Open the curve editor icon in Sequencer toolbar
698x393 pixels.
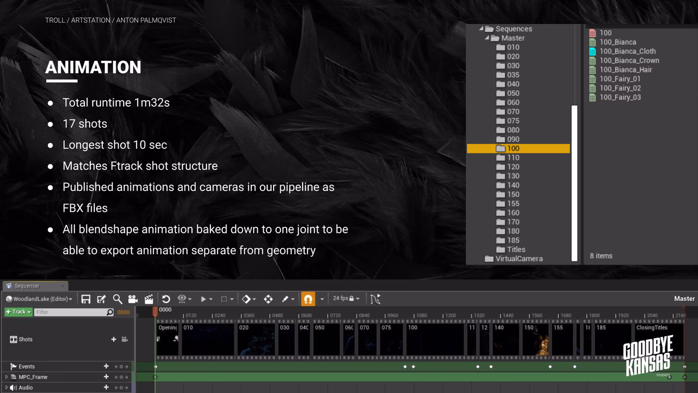[375, 299]
